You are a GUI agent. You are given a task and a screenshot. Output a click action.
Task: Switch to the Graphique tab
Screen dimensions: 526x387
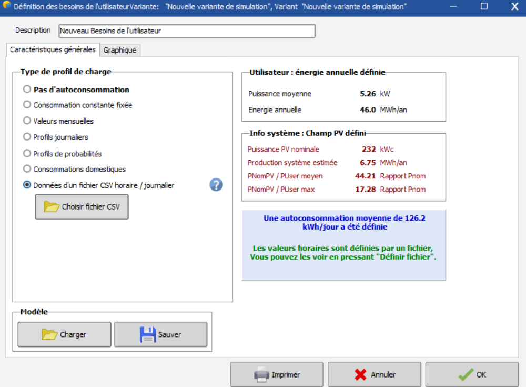[120, 50]
